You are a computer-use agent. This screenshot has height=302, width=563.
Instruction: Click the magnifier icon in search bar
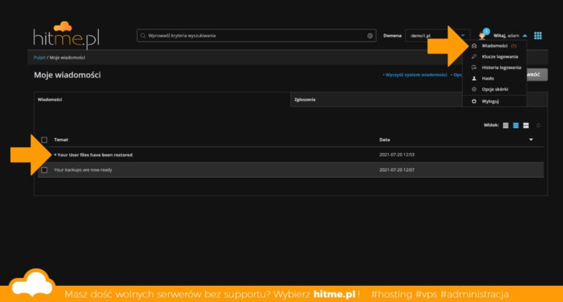click(x=143, y=36)
